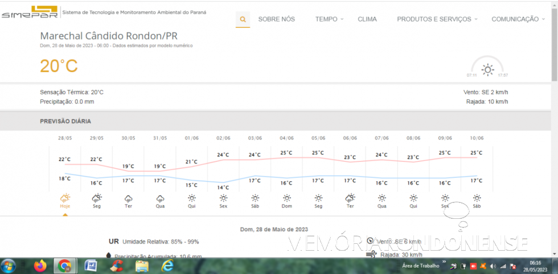The height and width of the screenshot is (274, 558).
Task: Show hidden toolbar items via taskbar chevron
Action: point(444,263)
